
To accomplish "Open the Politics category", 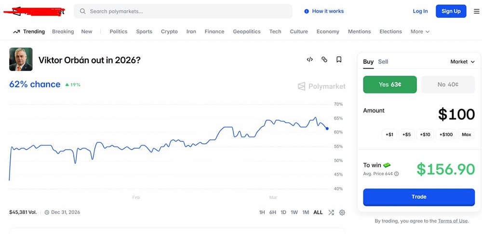I will [119, 31].
